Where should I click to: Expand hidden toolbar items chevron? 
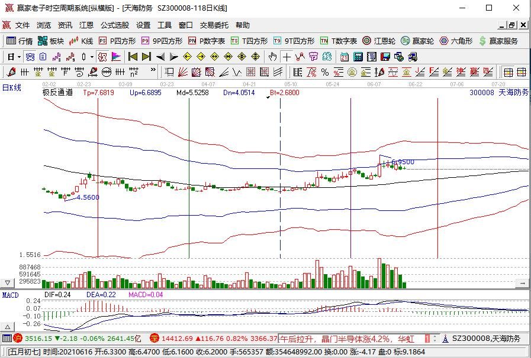click(153, 70)
